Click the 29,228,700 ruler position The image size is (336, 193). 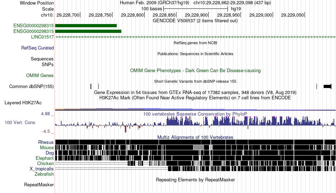[68, 15]
